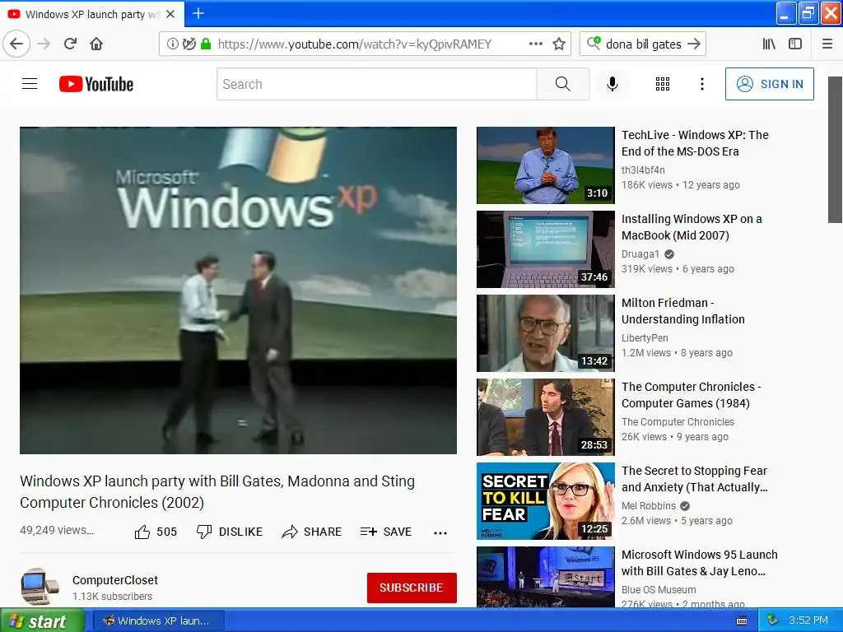The image size is (843, 632).
Task: Click the video player to play/pause
Action: point(238,290)
